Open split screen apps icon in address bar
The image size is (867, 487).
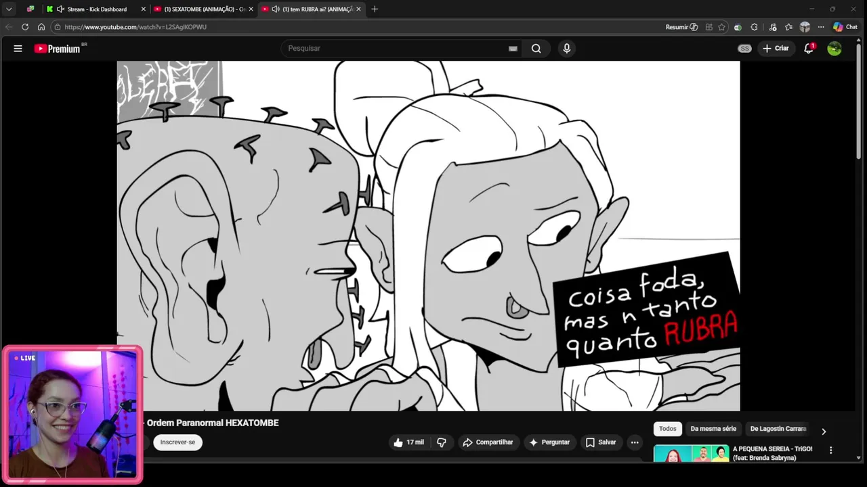709,27
